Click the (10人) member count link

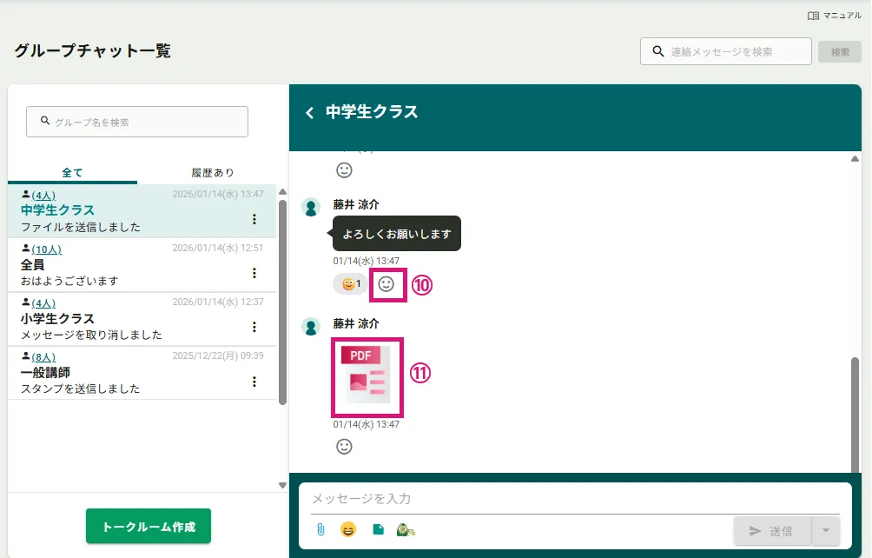47,249
